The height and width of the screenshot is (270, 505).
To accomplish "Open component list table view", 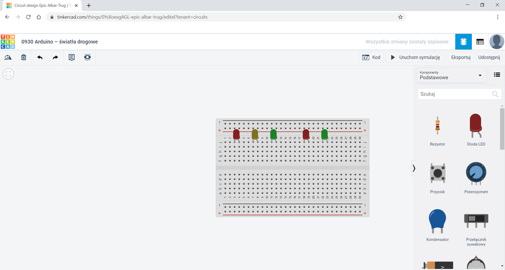I will pyautogui.click(x=480, y=42).
